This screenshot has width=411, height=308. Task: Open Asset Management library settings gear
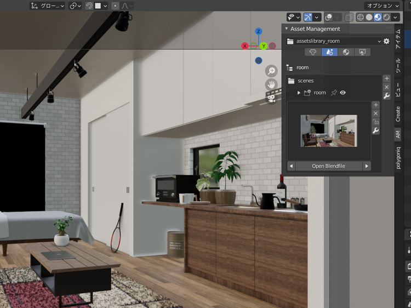(386, 41)
